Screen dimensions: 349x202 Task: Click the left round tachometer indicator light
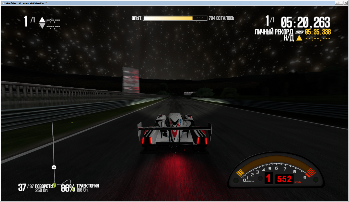click(236, 181)
